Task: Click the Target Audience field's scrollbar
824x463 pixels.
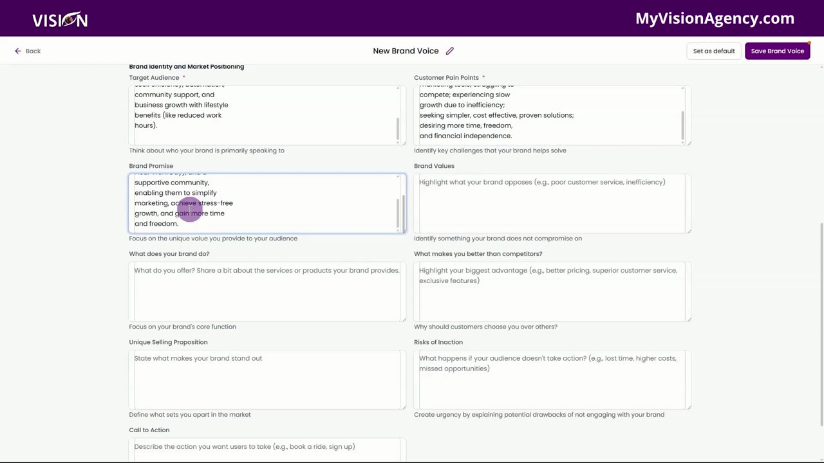Action: tap(398, 129)
